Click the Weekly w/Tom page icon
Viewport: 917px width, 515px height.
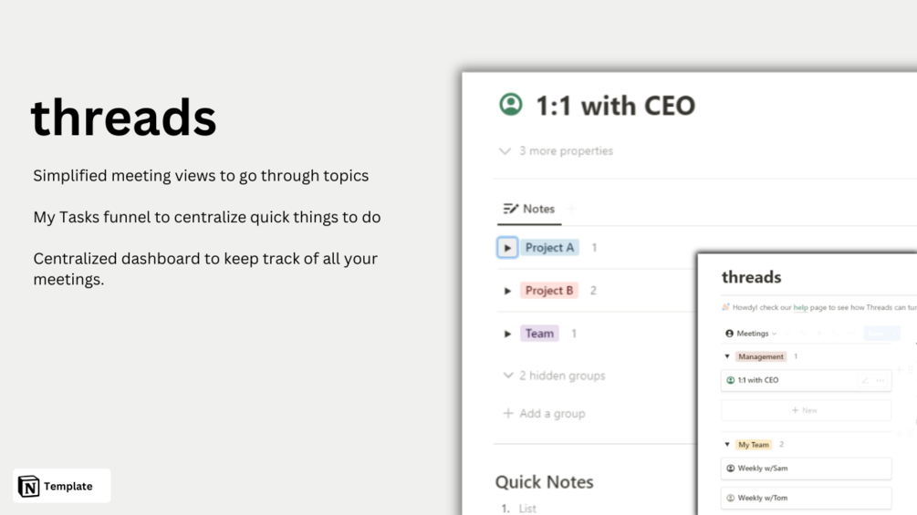731,498
